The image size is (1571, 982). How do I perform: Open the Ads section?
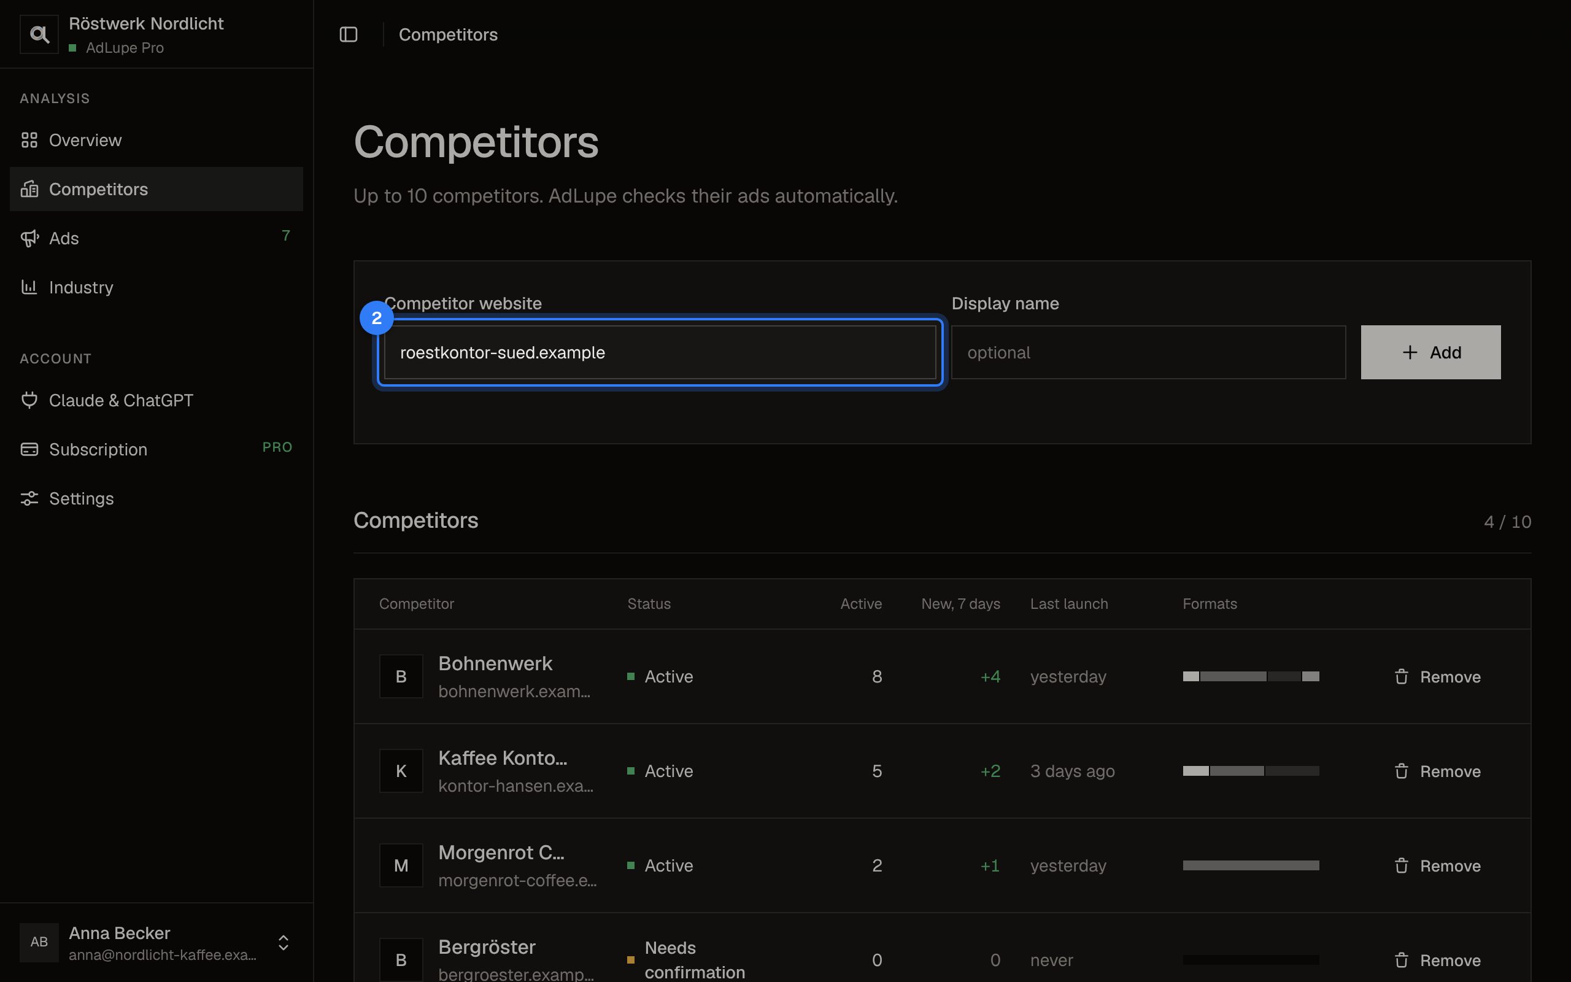pos(156,238)
